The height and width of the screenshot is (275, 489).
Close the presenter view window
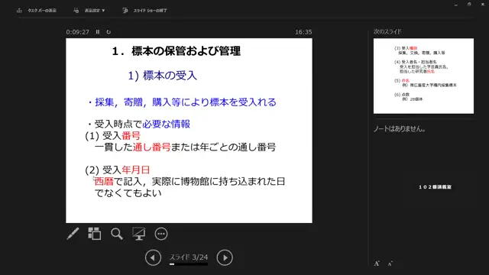click(x=482, y=5)
